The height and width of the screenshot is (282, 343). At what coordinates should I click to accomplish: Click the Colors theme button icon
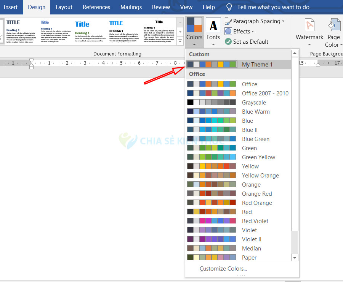(x=194, y=25)
